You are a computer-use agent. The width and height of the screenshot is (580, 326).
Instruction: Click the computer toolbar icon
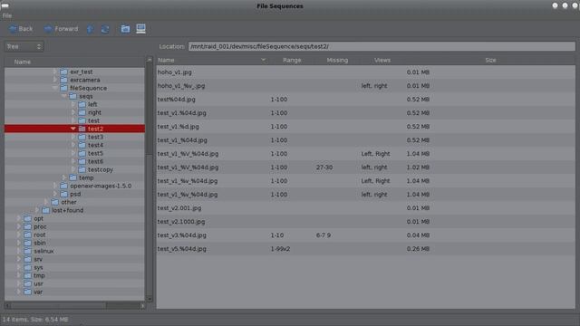[140, 29]
